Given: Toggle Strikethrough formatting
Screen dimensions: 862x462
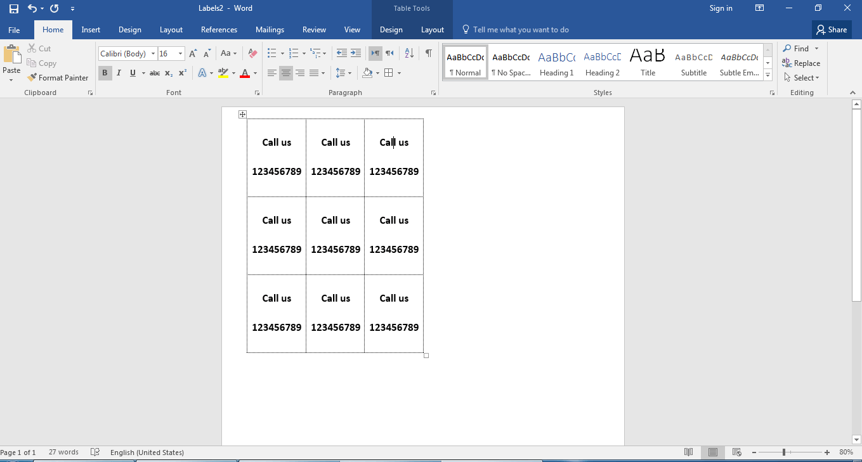Looking at the screenshot, I should tap(155, 73).
